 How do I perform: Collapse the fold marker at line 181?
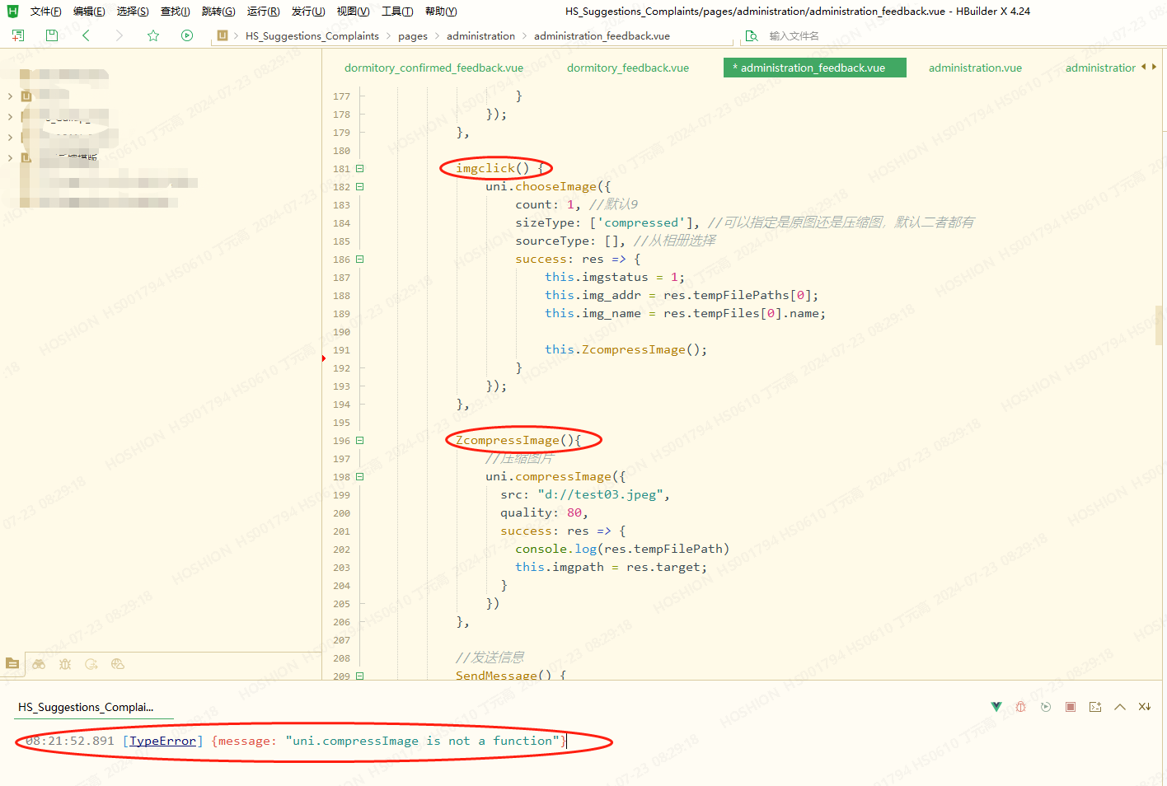click(360, 169)
